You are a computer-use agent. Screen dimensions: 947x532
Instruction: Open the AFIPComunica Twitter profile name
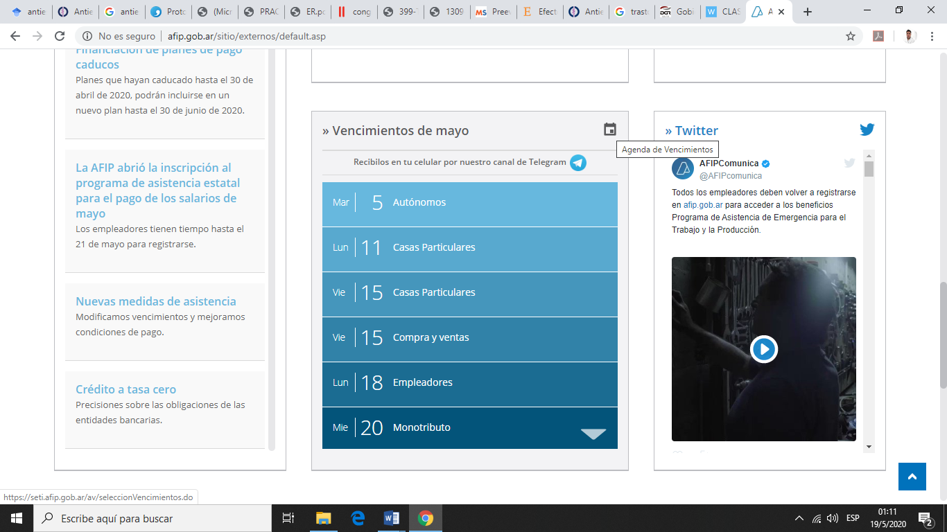(729, 163)
